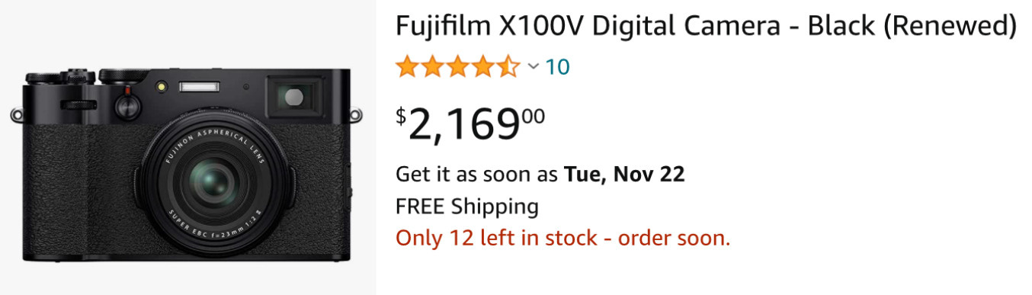Expand the ratings chevron beside the stars
This screenshot has width=1032, height=295.
click(534, 67)
